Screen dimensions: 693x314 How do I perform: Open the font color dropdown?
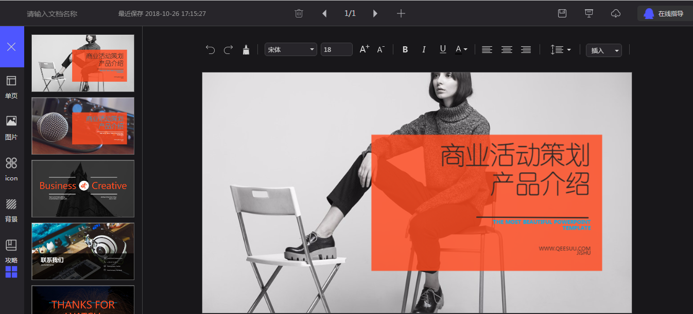[x=461, y=49]
